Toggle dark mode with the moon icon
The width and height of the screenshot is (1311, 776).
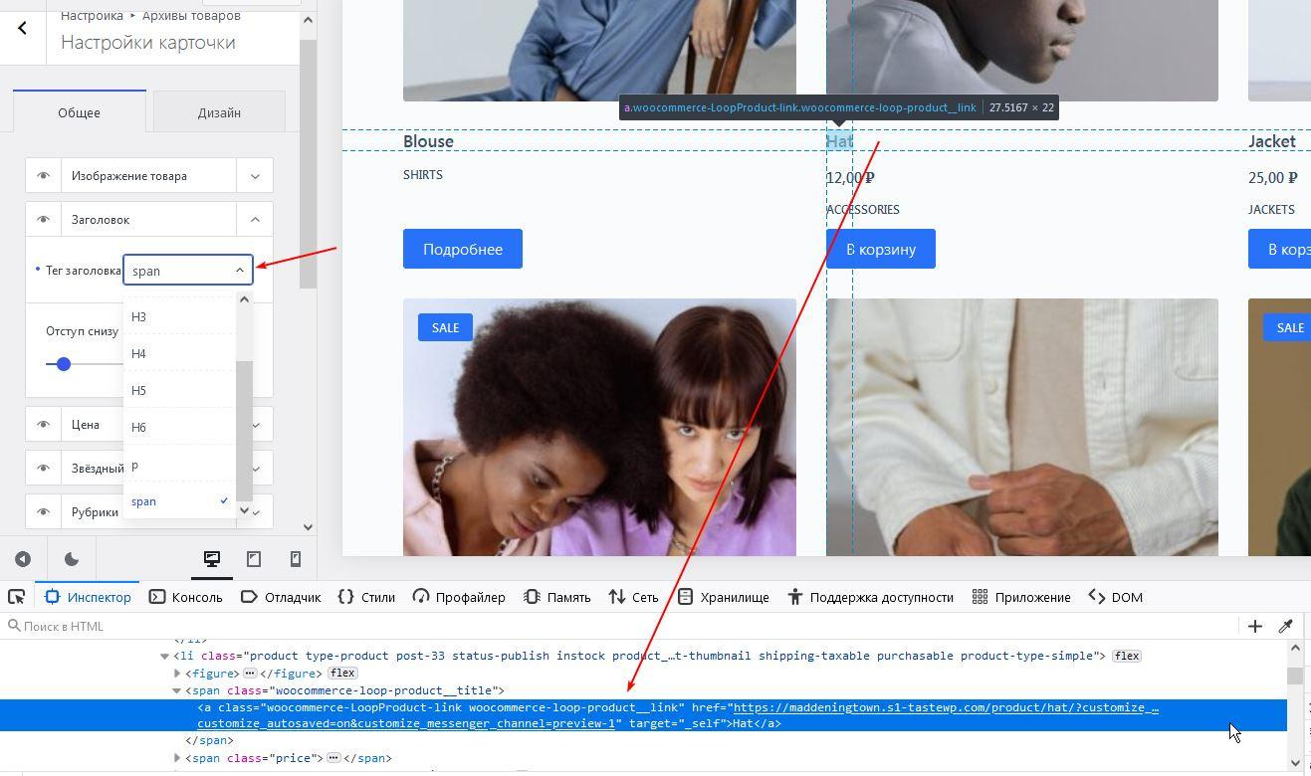pyautogui.click(x=72, y=559)
